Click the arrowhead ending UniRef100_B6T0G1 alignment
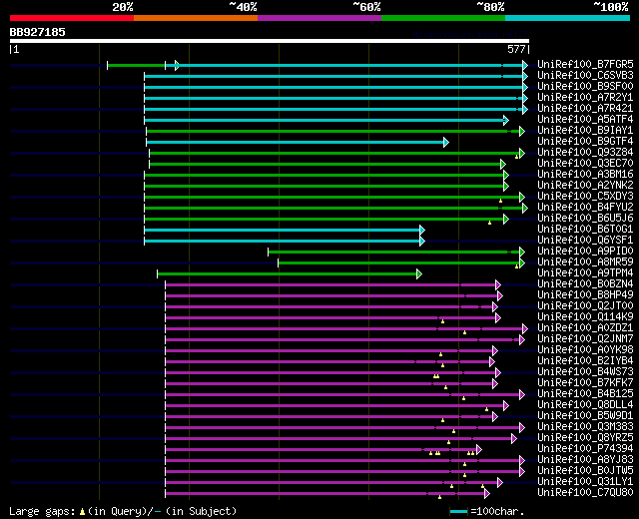 click(x=422, y=231)
